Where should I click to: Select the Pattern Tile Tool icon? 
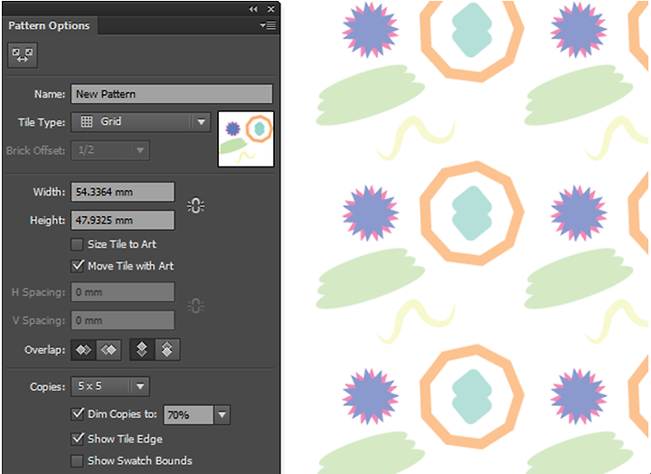point(23,55)
